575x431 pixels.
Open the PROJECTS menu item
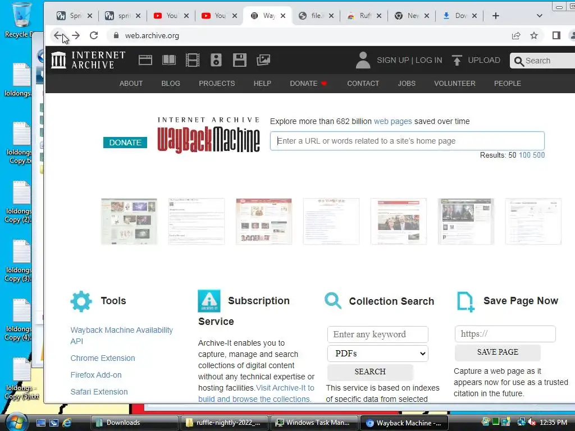click(x=217, y=84)
